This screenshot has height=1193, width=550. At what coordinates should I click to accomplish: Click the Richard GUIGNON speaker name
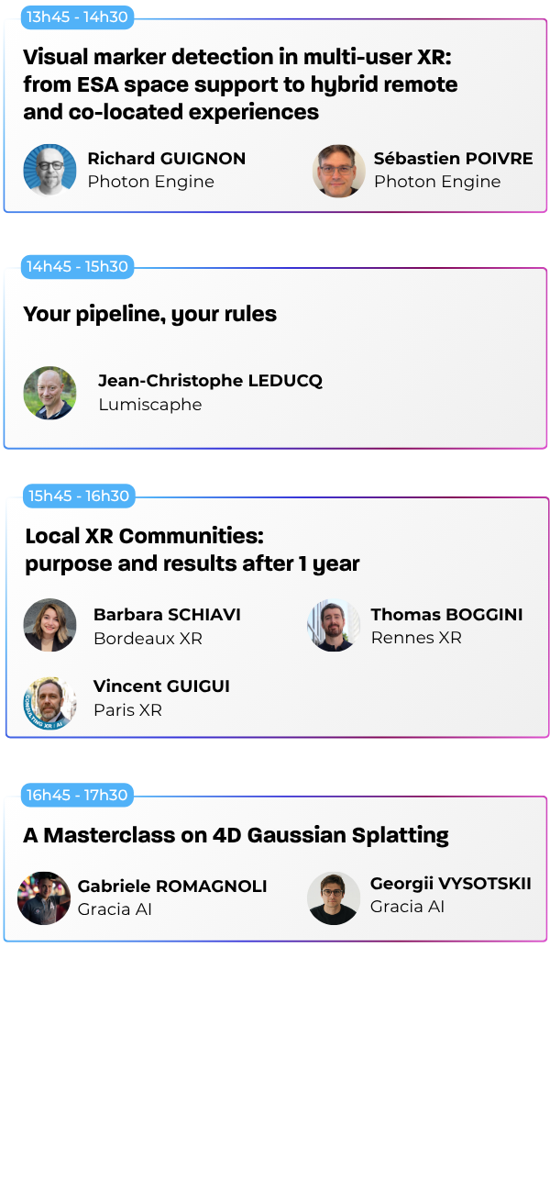click(x=166, y=159)
